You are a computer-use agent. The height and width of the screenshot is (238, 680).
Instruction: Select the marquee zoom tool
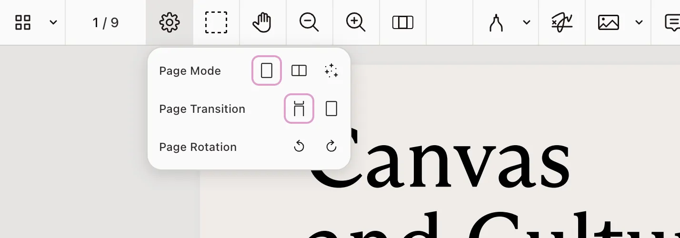click(216, 22)
